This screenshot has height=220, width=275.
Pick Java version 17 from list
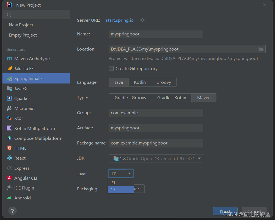(121, 190)
